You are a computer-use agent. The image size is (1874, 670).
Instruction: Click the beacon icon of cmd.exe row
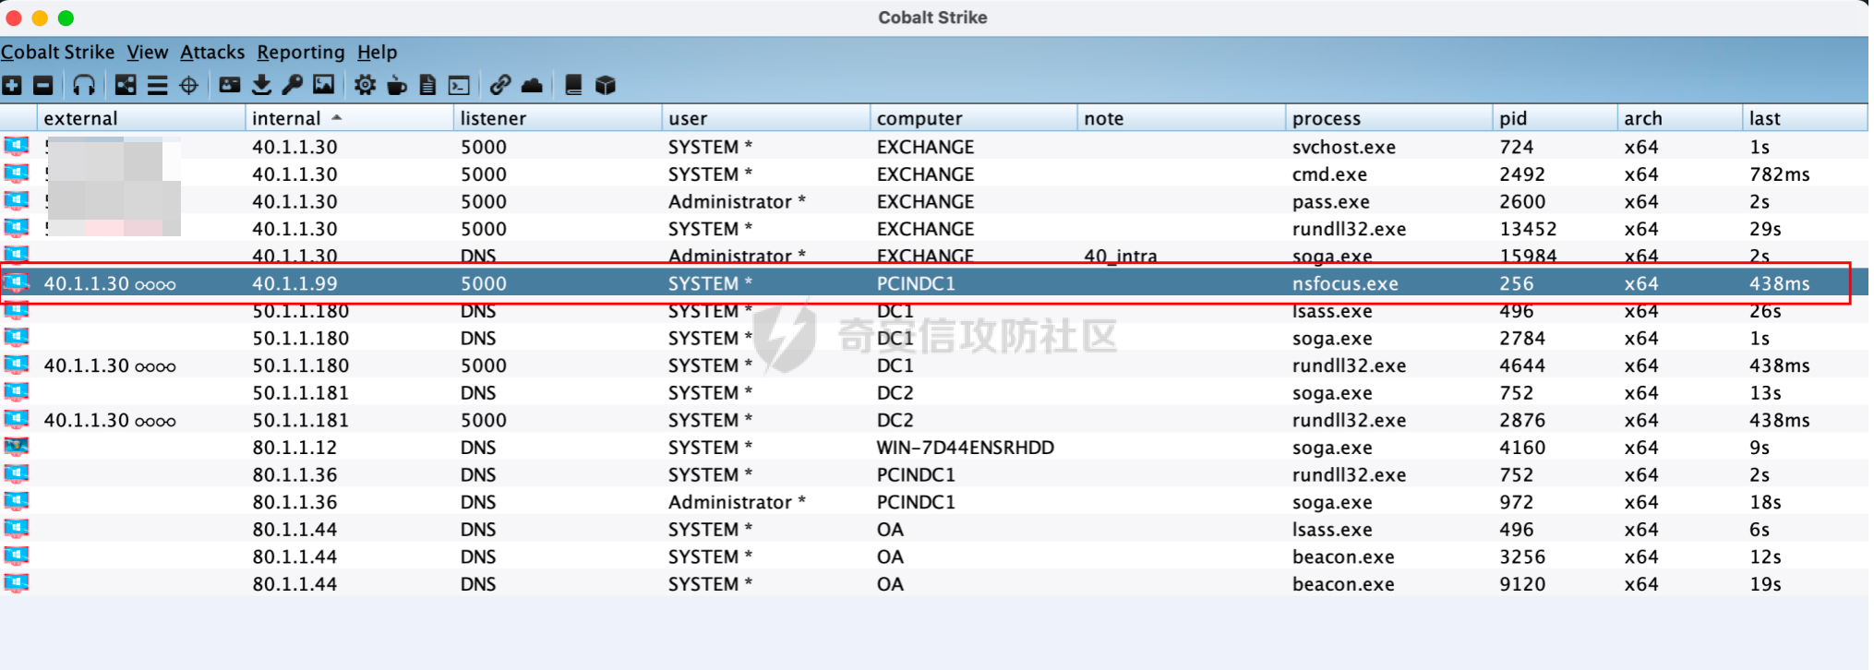[x=17, y=173]
